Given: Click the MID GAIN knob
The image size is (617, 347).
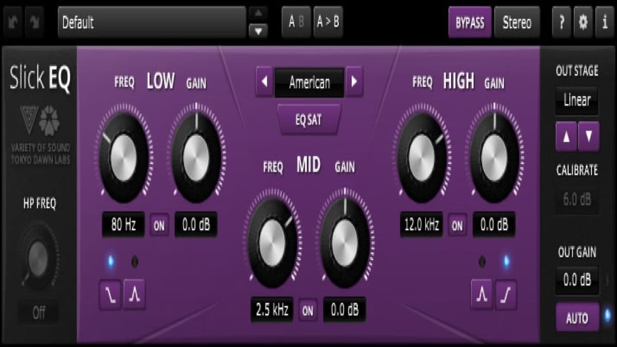Looking at the screenshot, I should pos(345,242).
